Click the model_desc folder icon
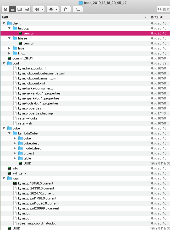 coord(20,148)
